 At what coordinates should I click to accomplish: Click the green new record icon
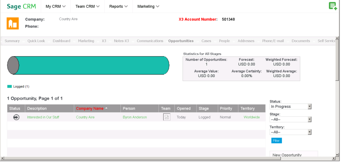click(x=333, y=6)
